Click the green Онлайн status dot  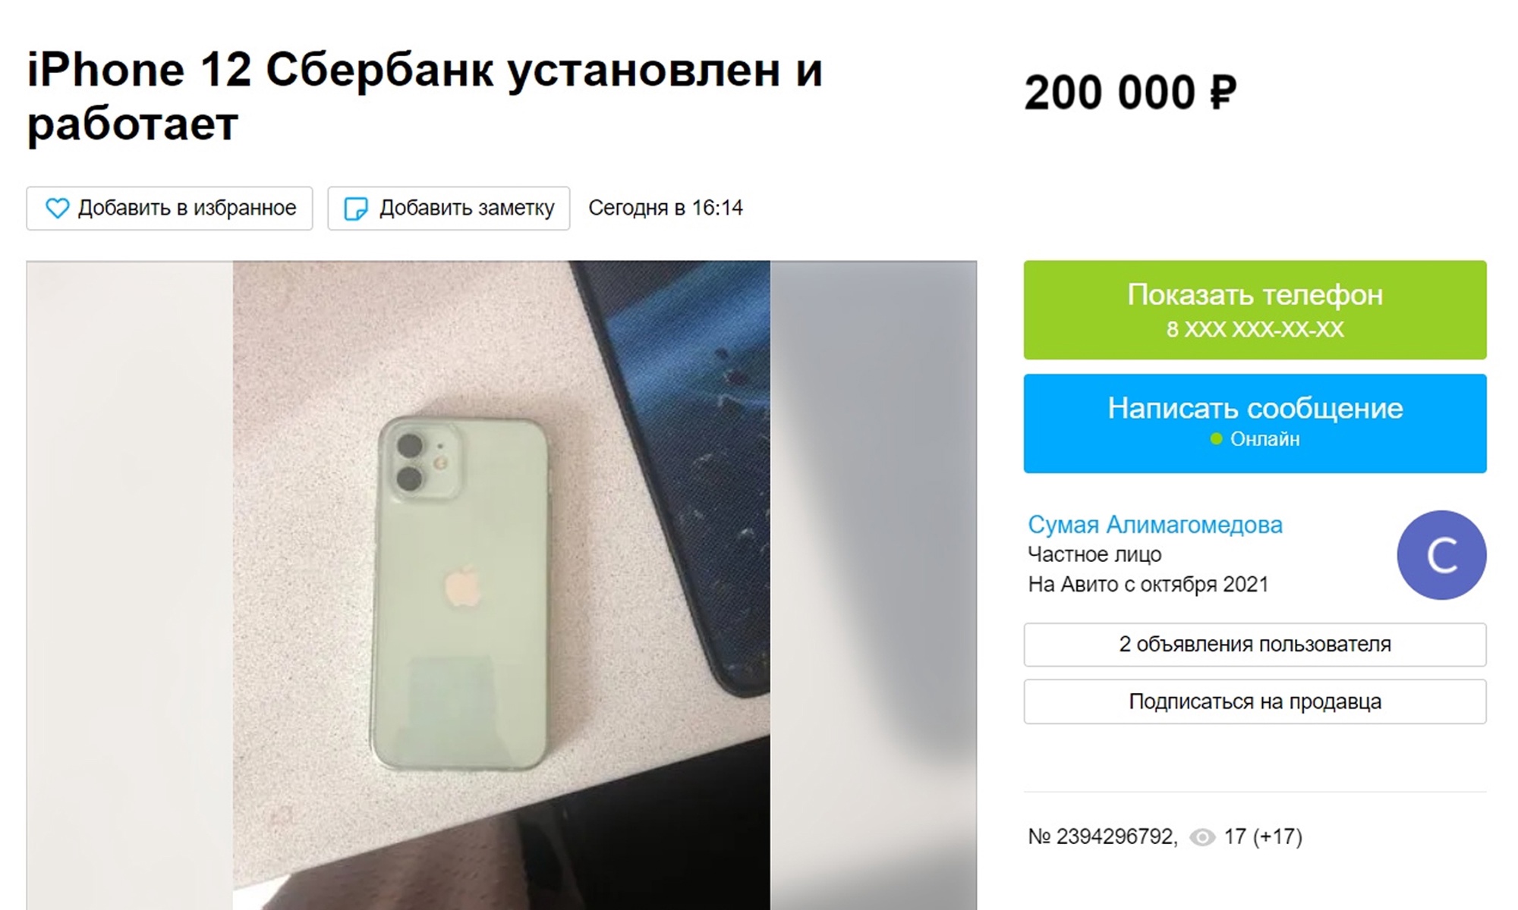[1216, 439]
